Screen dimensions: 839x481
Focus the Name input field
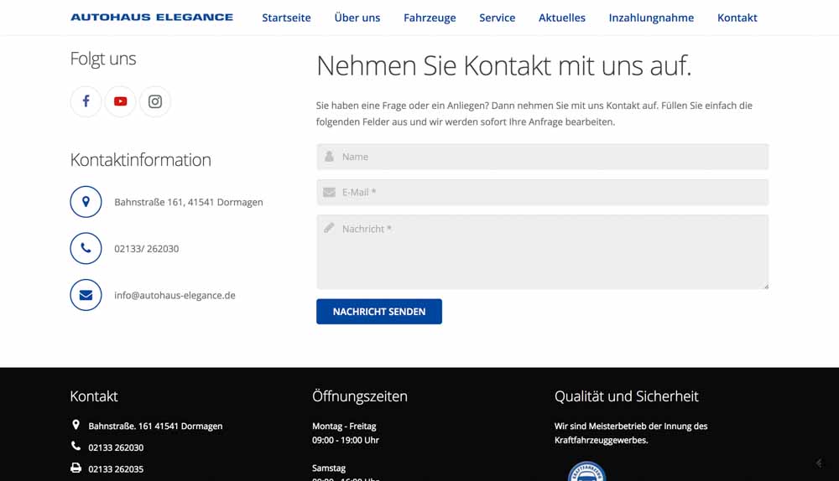[x=542, y=157]
